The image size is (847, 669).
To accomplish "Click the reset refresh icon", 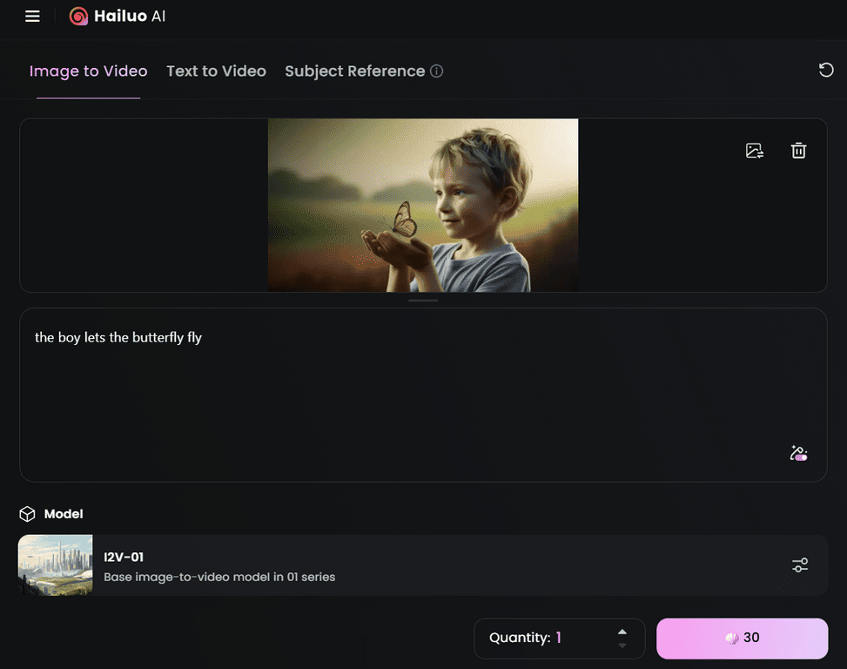I will point(826,71).
